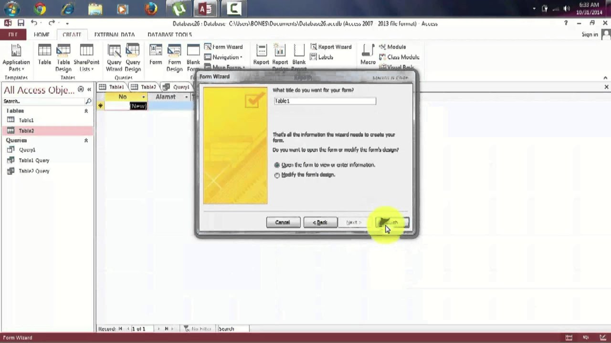The width and height of the screenshot is (611, 343).
Task: Switch to the CREATE ribbon tab
Action: pos(72,35)
